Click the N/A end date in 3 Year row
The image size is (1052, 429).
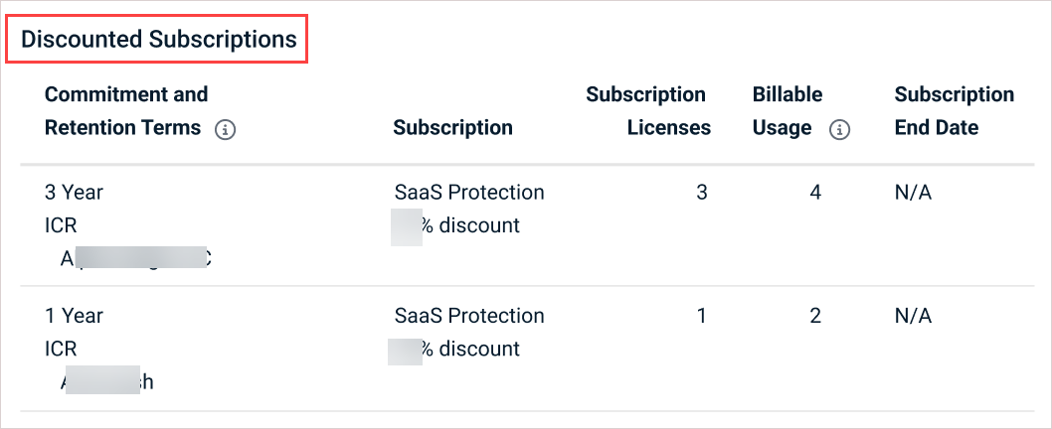(913, 193)
